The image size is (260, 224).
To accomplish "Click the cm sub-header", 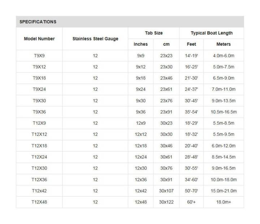I will [166, 44].
